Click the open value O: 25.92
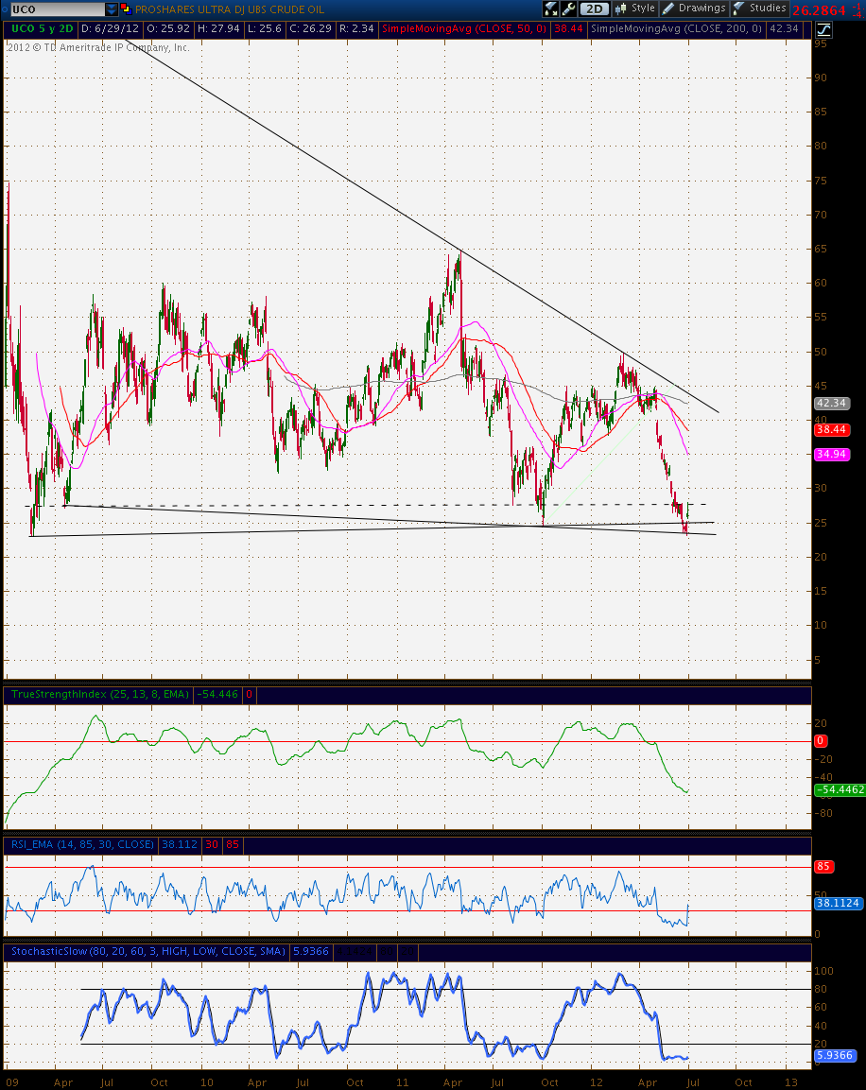The image size is (866, 1090). pos(168,29)
